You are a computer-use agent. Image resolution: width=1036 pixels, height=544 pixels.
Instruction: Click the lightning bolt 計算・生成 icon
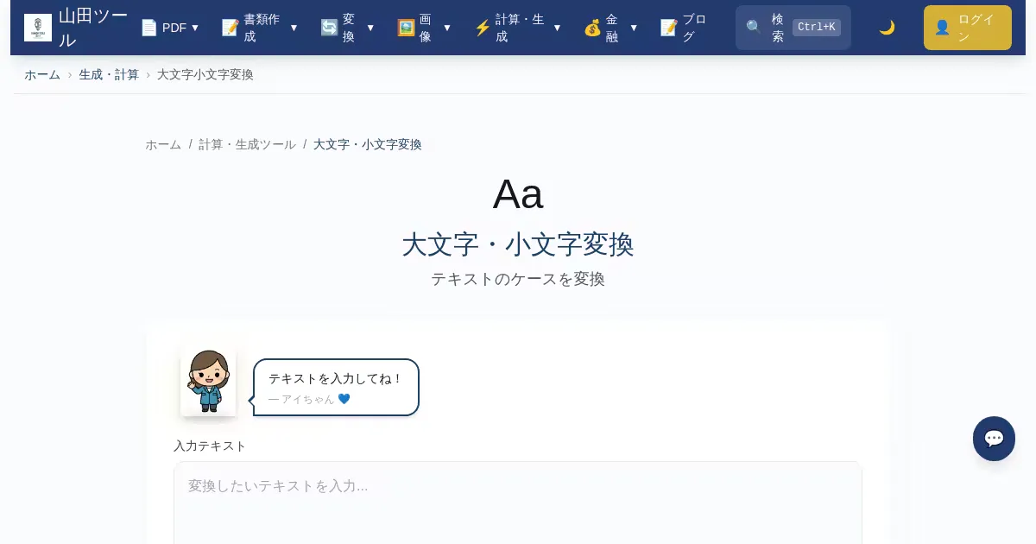click(483, 28)
